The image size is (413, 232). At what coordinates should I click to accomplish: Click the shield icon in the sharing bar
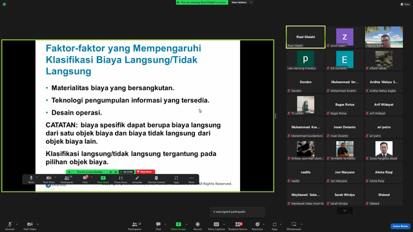pos(116,172)
